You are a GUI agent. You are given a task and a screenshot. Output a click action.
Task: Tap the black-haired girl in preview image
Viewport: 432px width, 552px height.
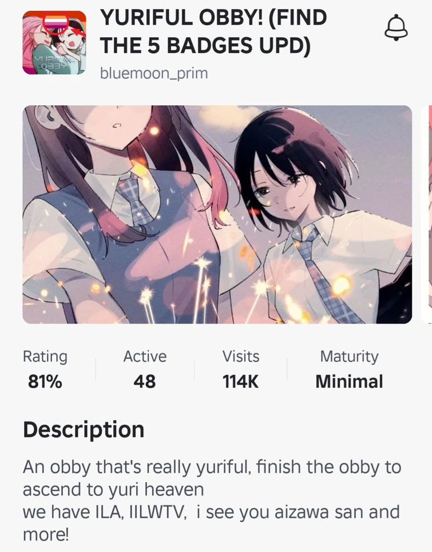point(306,218)
